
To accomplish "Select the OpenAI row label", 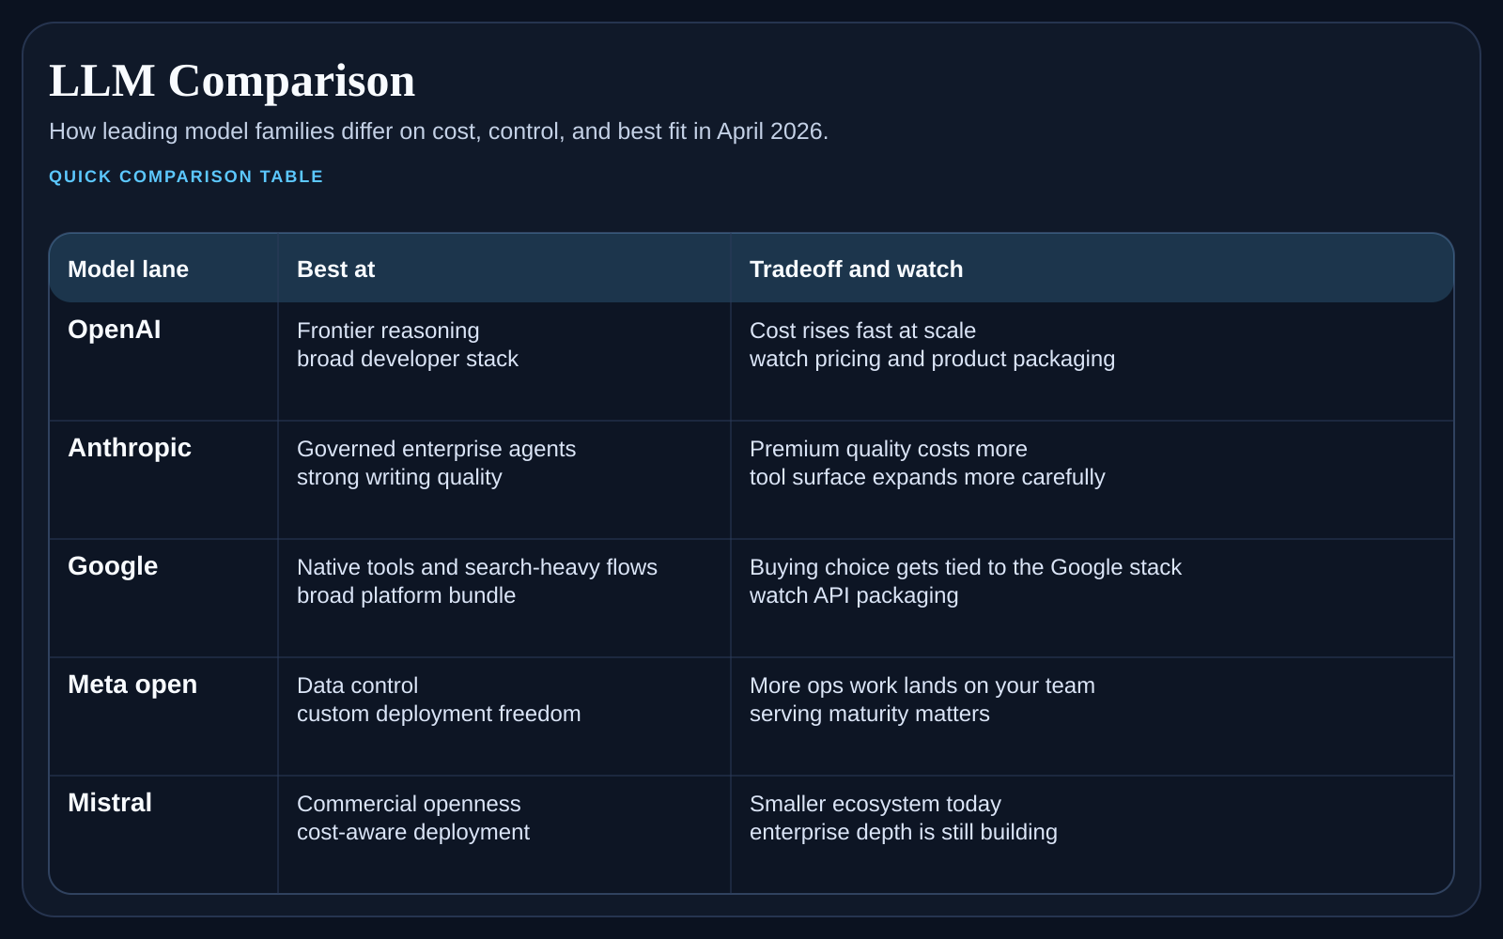I will [x=115, y=330].
